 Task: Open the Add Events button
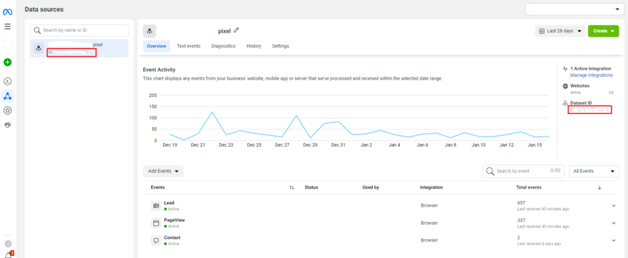pos(163,171)
